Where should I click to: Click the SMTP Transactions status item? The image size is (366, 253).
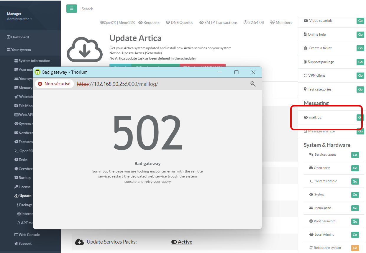218,22
